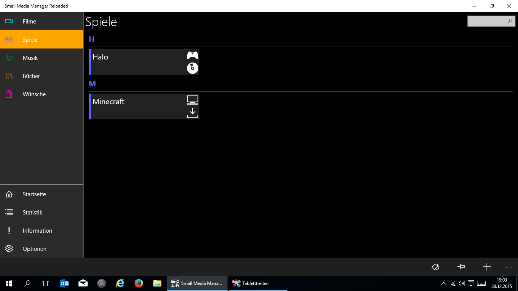Jump using the H group header
Viewport: 518px width, 291px height.
(91, 39)
